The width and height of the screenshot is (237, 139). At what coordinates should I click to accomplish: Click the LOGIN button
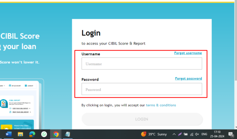point(142,119)
